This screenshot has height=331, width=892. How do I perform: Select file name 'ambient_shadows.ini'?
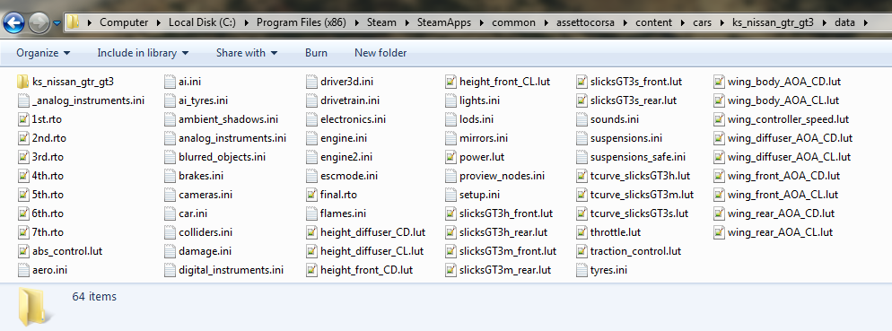(228, 119)
